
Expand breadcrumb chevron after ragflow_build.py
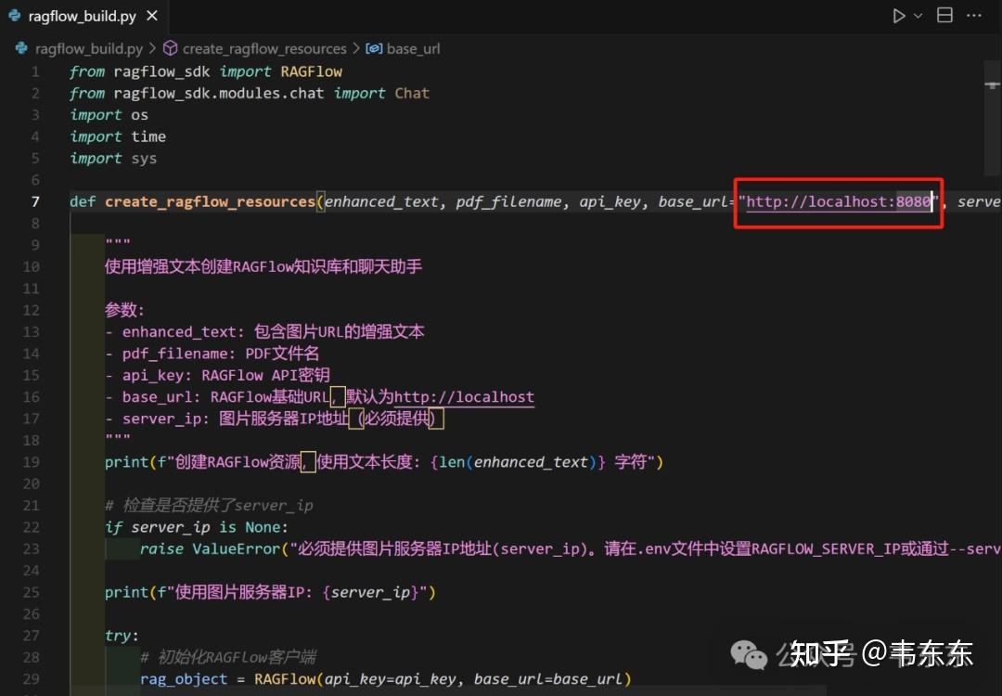pos(152,48)
